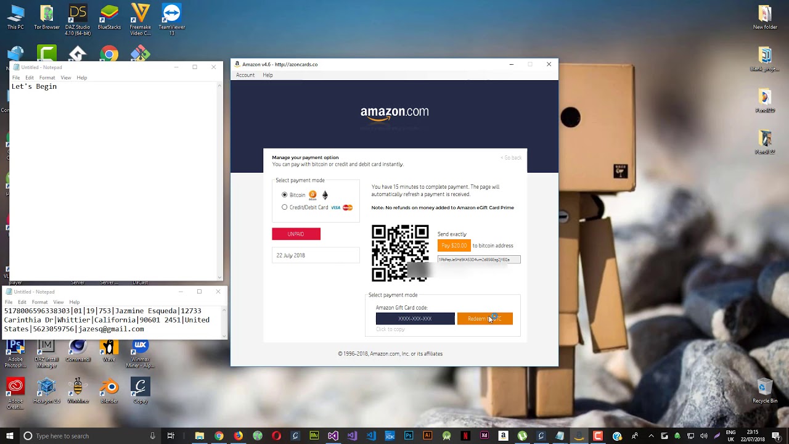
Task: Show hidden system tray icons
Action: click(651, 436)
